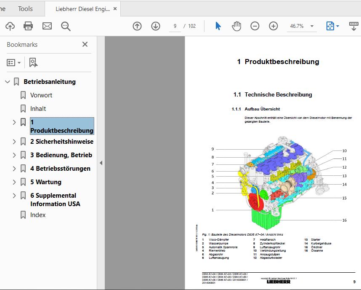
Task: Click bookmark icon beside Index
Action: (x=23, y=215)
